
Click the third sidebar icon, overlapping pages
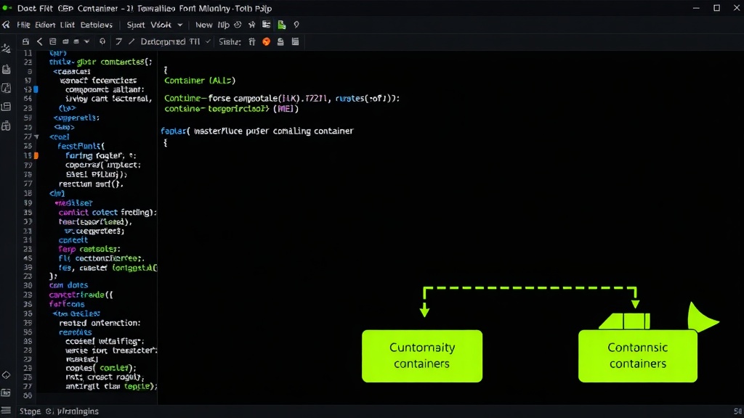click(6, 88)
